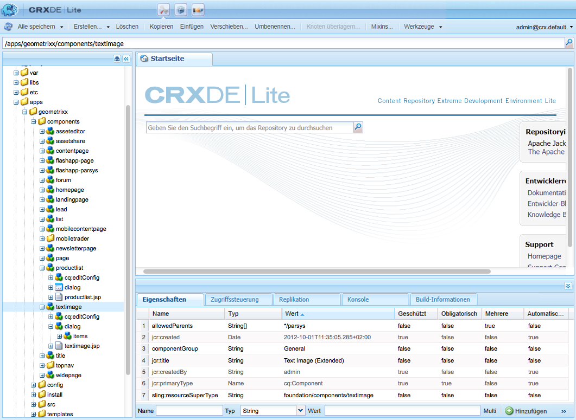Click the Kopieren toolbar button
576x420 pixels.
(x=161, y=27)
